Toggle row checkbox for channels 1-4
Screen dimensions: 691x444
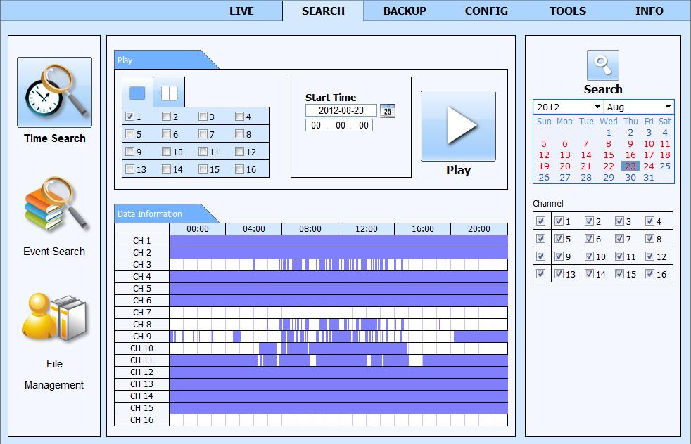(540, 221)
